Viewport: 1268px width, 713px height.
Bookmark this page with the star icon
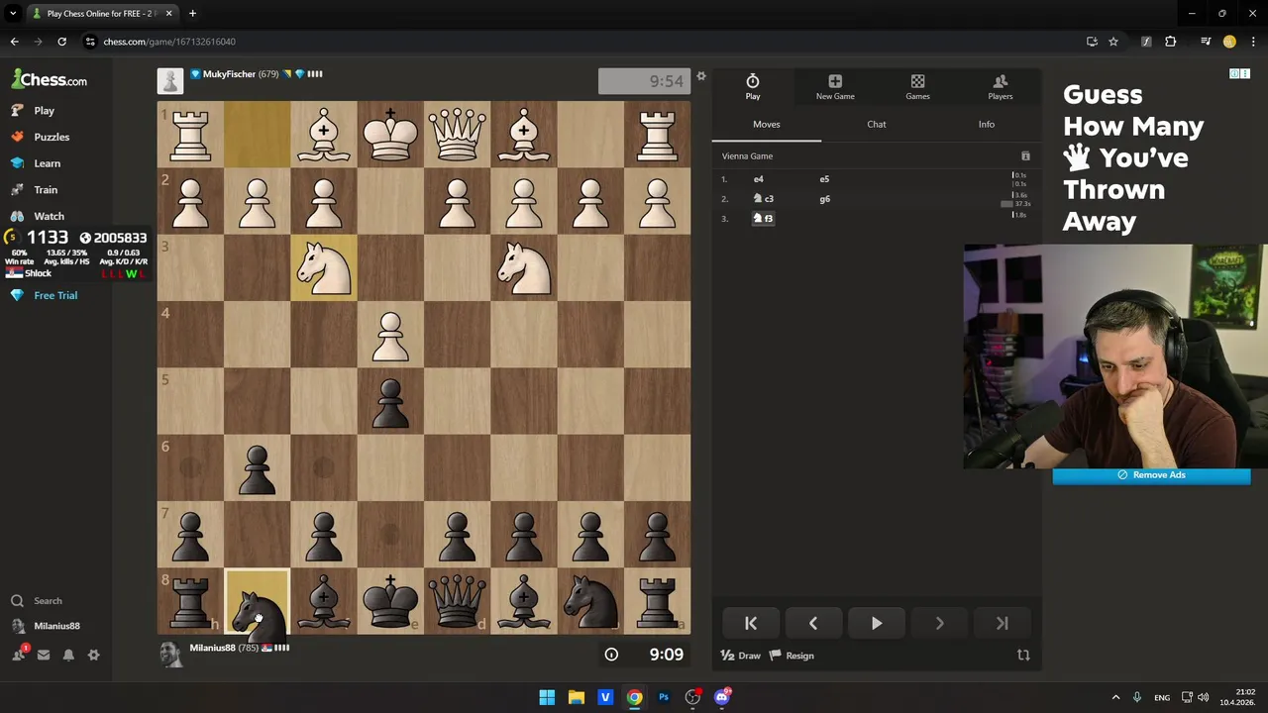[x=1113, y=42]
